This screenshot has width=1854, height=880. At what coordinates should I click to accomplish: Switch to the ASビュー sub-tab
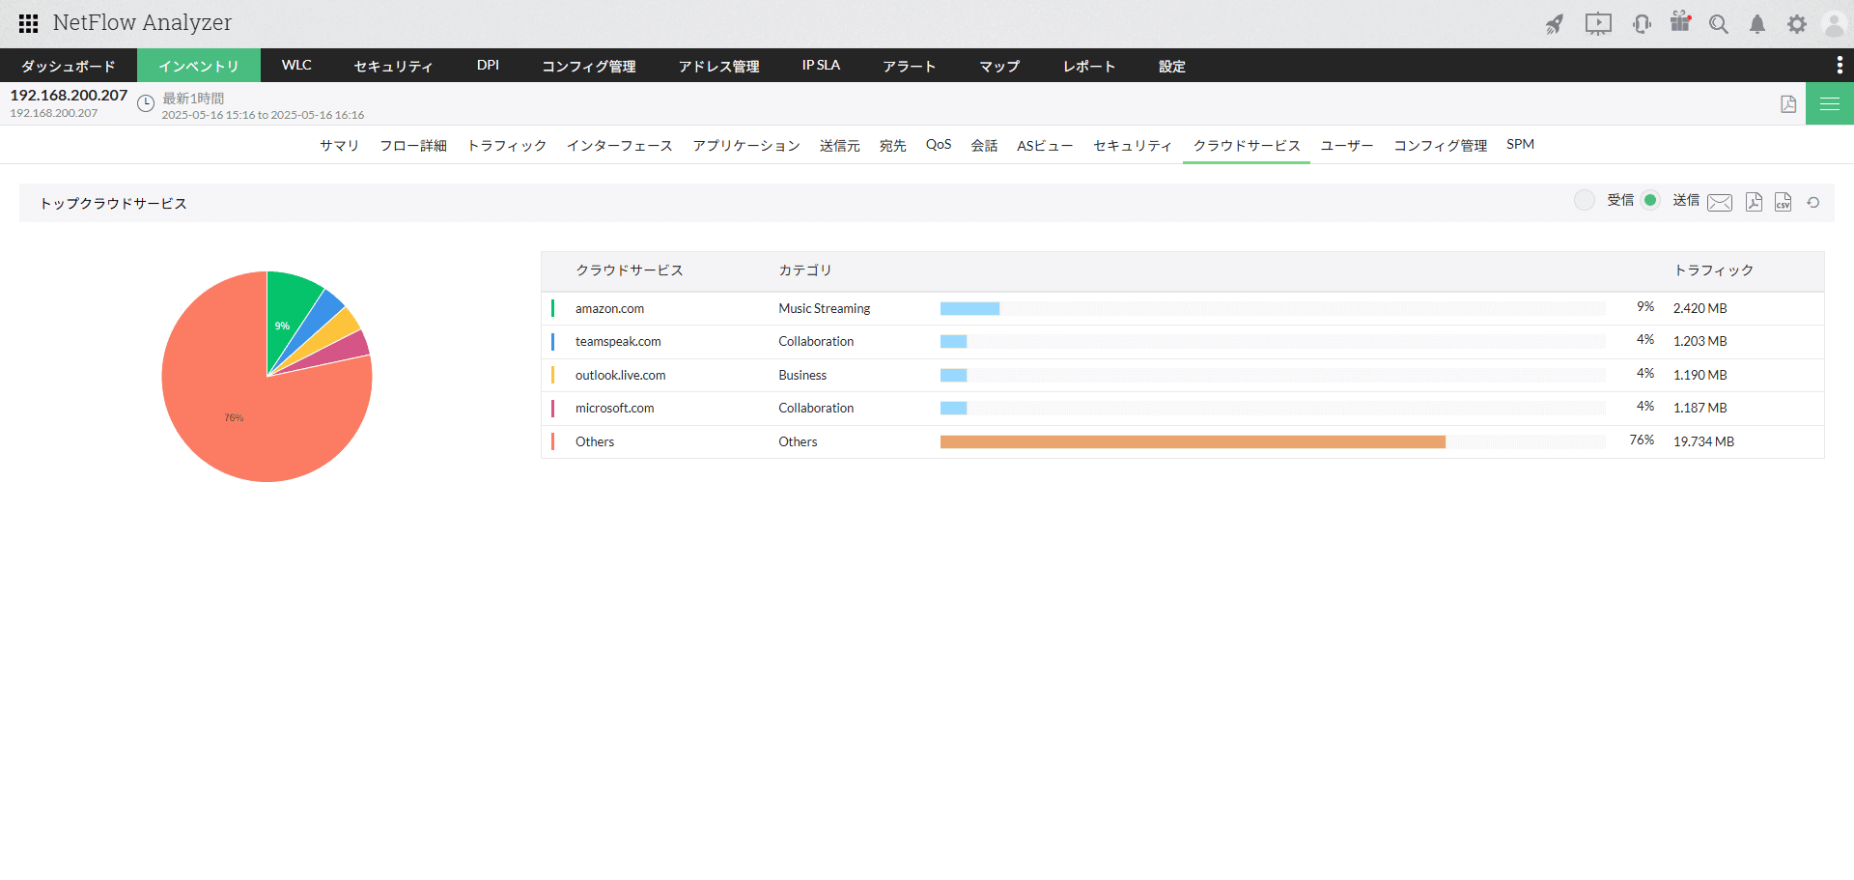[1045, 145]
